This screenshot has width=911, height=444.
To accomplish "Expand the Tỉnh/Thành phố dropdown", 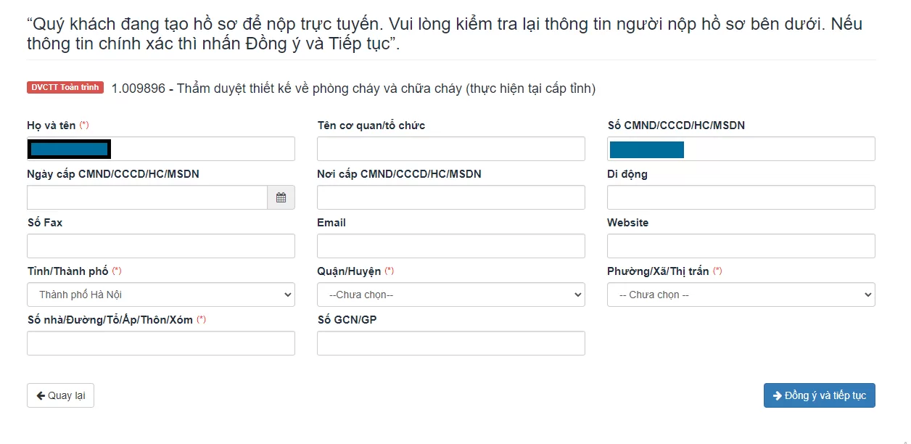I will [161, 295].
